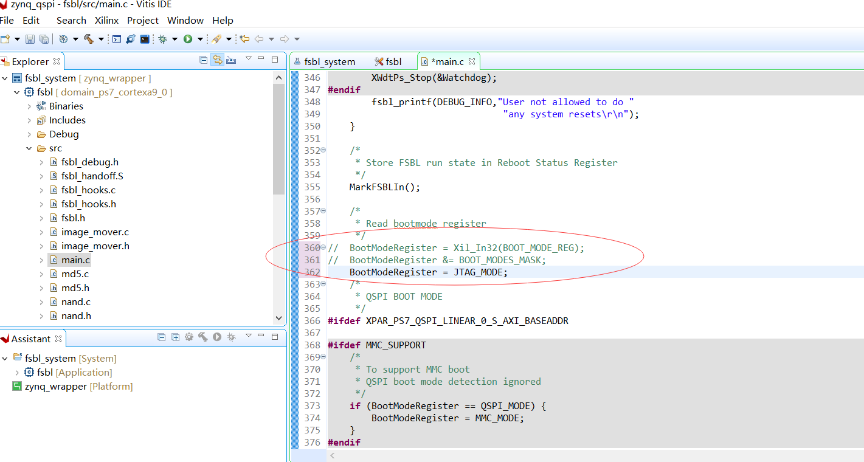Click the Forward navigation arrow
The width and height of the screenshot is (864, 462).
pyautogui.click(x=285, y=39)
